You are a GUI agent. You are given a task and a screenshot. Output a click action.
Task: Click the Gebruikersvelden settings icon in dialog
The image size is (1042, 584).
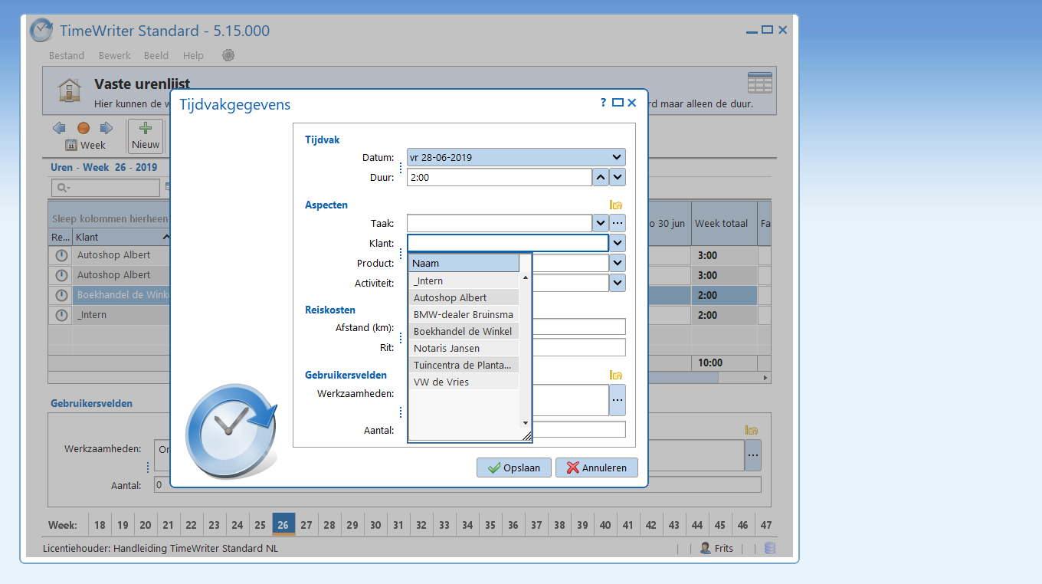[615, 375]
